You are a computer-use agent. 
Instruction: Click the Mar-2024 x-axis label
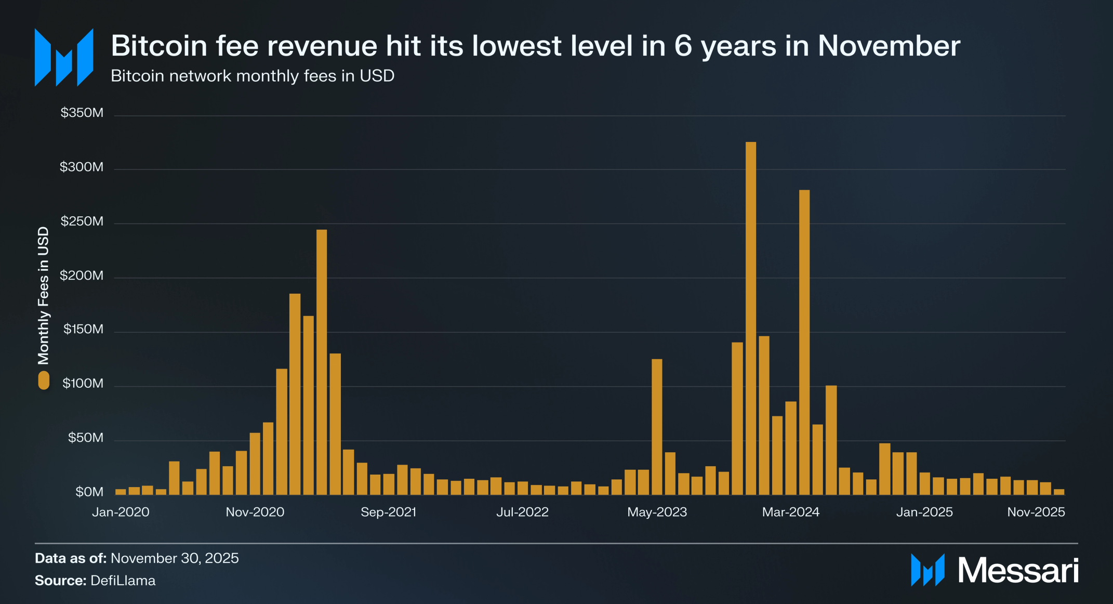point(790,512)
